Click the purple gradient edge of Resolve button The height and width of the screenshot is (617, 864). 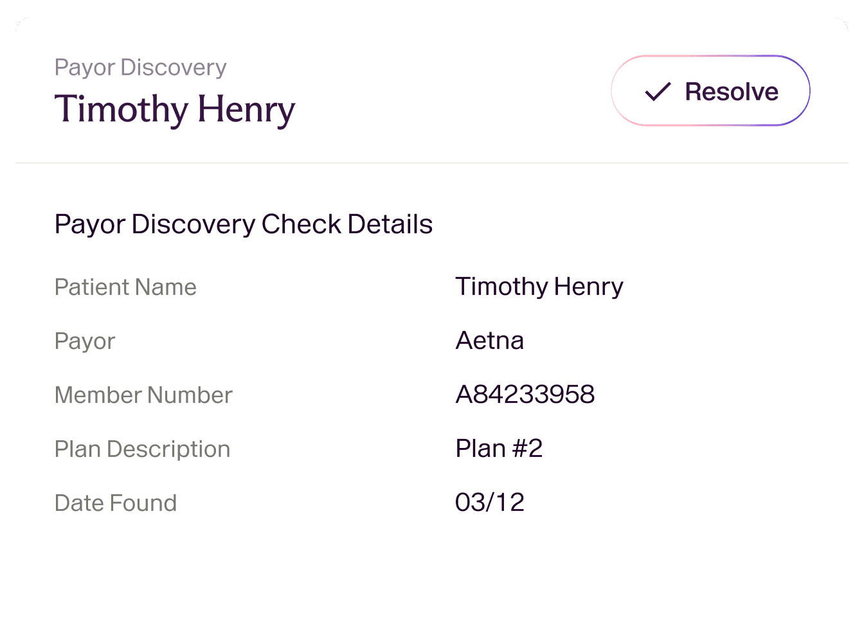click(x=808, y=91)
